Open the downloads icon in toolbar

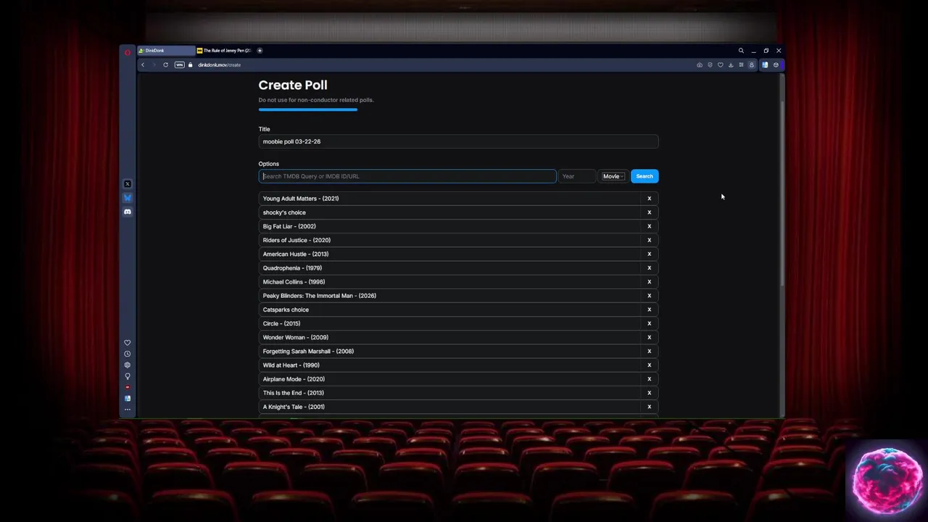pos(731,65)
